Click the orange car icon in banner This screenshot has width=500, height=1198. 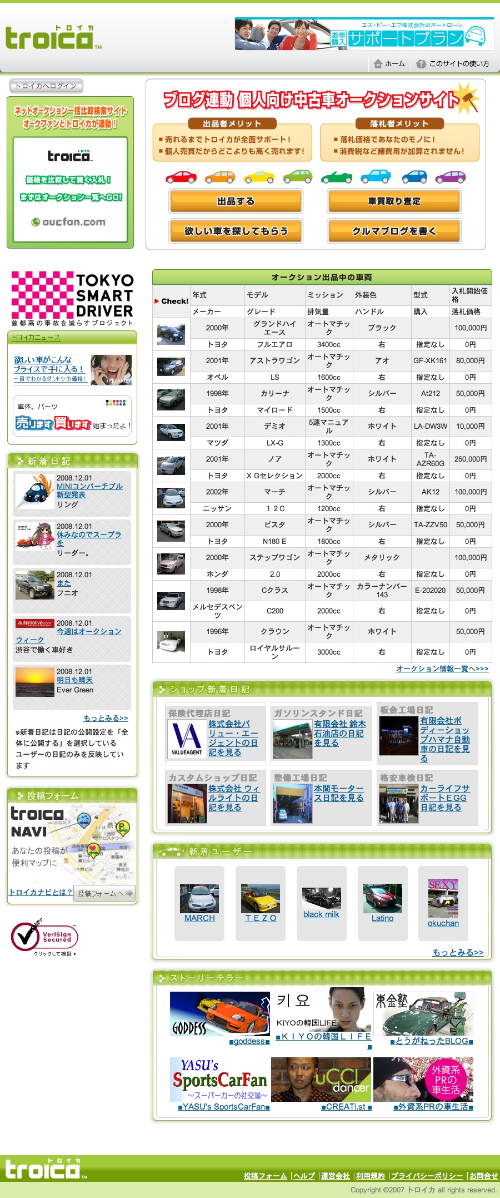[x=220, y=177]
